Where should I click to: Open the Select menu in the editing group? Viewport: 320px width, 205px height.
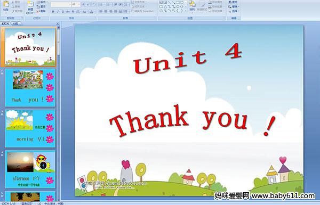[x=234, y=11]
